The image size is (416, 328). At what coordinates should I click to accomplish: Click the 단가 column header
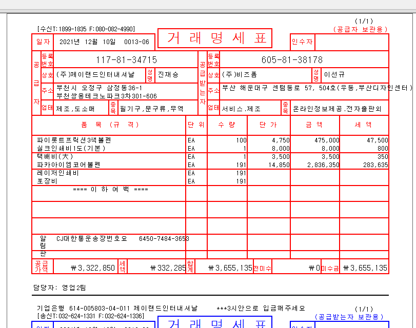(x=268, y=125)
